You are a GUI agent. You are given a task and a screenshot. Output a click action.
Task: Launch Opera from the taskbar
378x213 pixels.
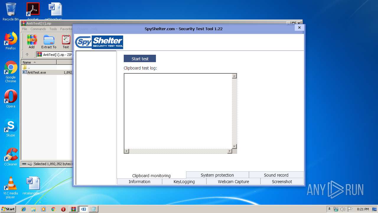[x=63, y=209]
